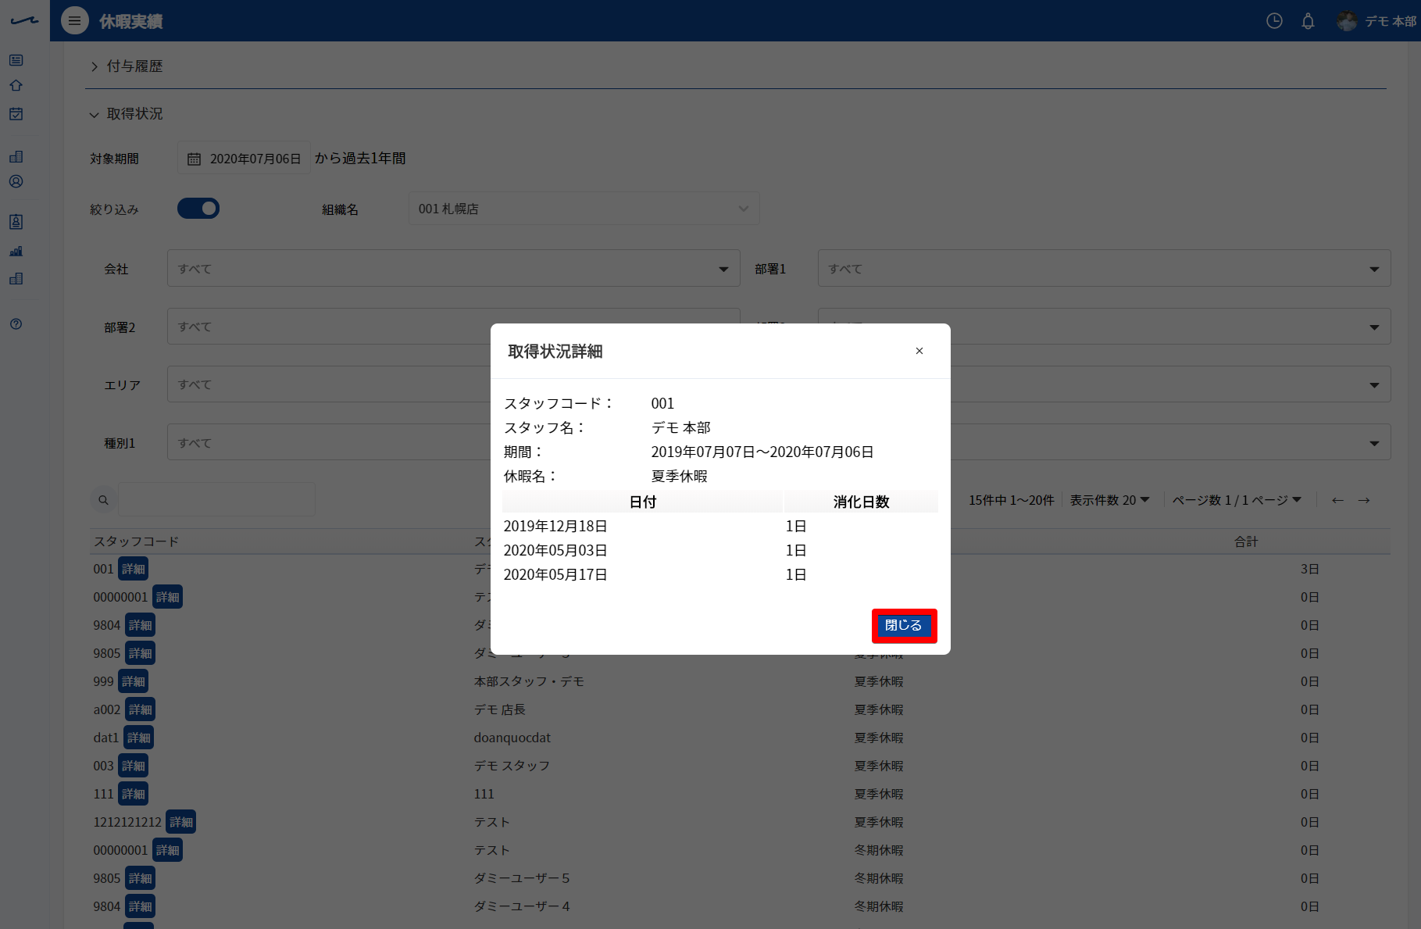This screenshot has width=1421, height=929.
Task: Open the clock history icon in the header
Action: pyautogui.click(x=1274, y=21)
